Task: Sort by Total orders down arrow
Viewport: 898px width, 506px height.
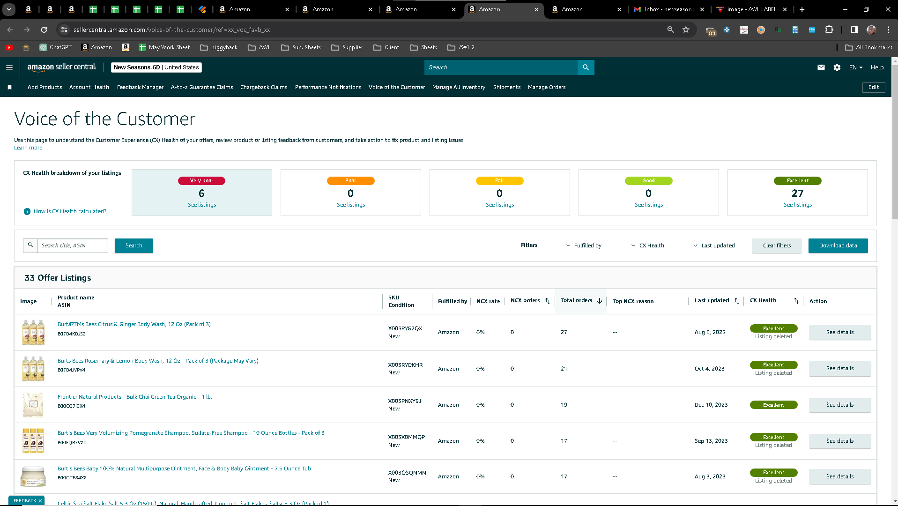Action: point(600,301)
